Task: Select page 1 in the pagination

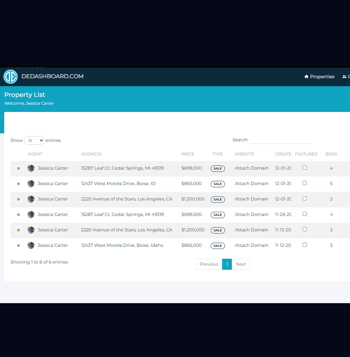Action: pos(227,264)
